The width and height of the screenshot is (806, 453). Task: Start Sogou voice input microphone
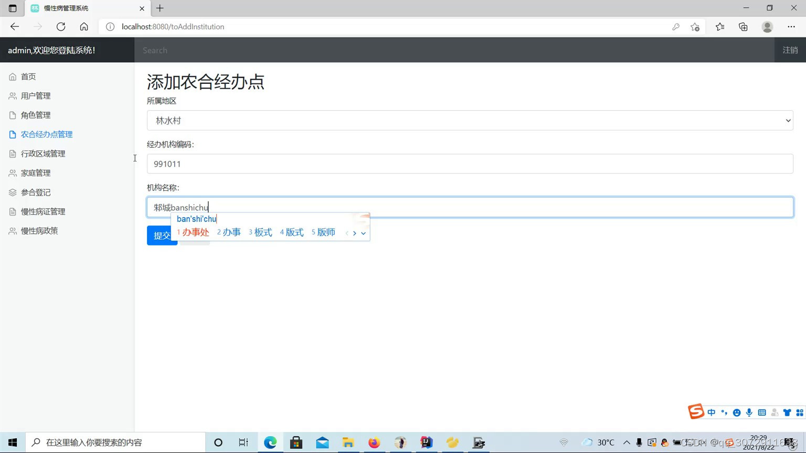click(749, 413)
